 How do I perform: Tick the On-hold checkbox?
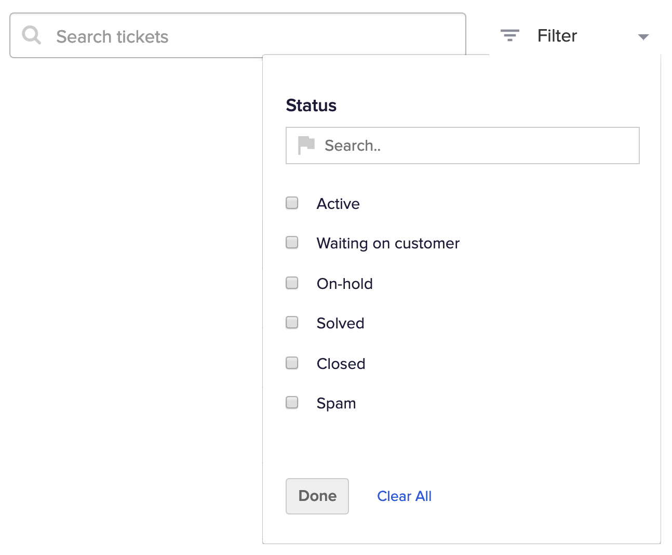[x=292, y=283]
